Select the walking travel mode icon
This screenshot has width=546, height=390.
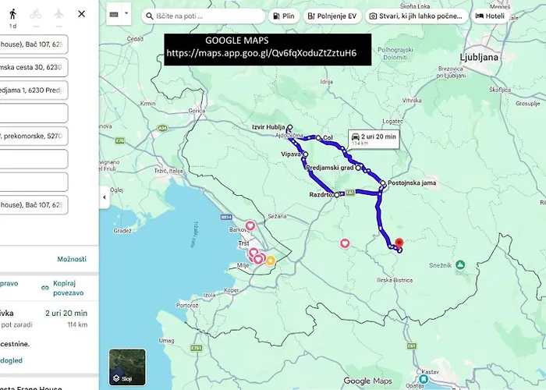coord(12,14)
